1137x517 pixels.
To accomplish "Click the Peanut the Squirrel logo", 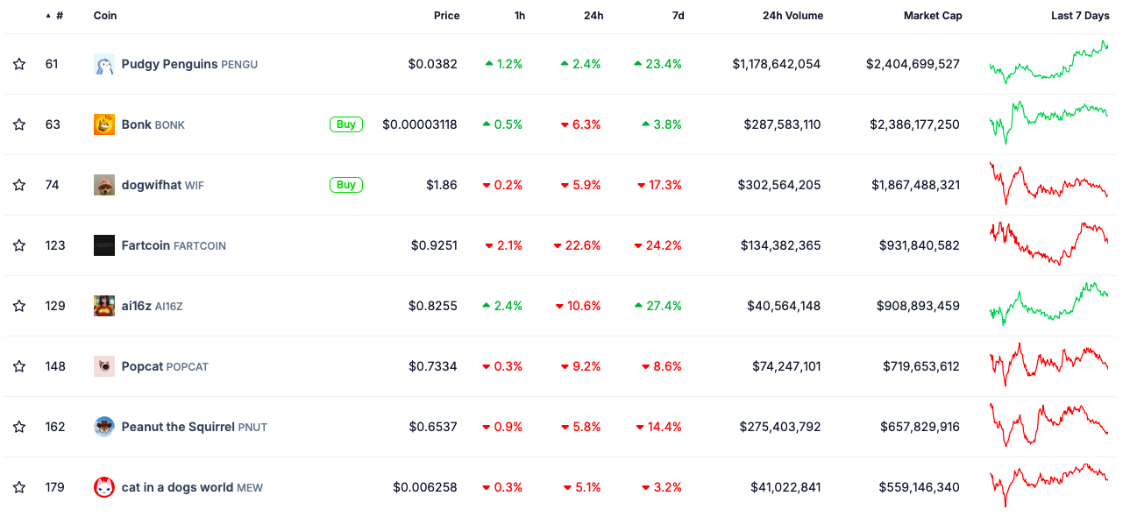I will 103,427.
